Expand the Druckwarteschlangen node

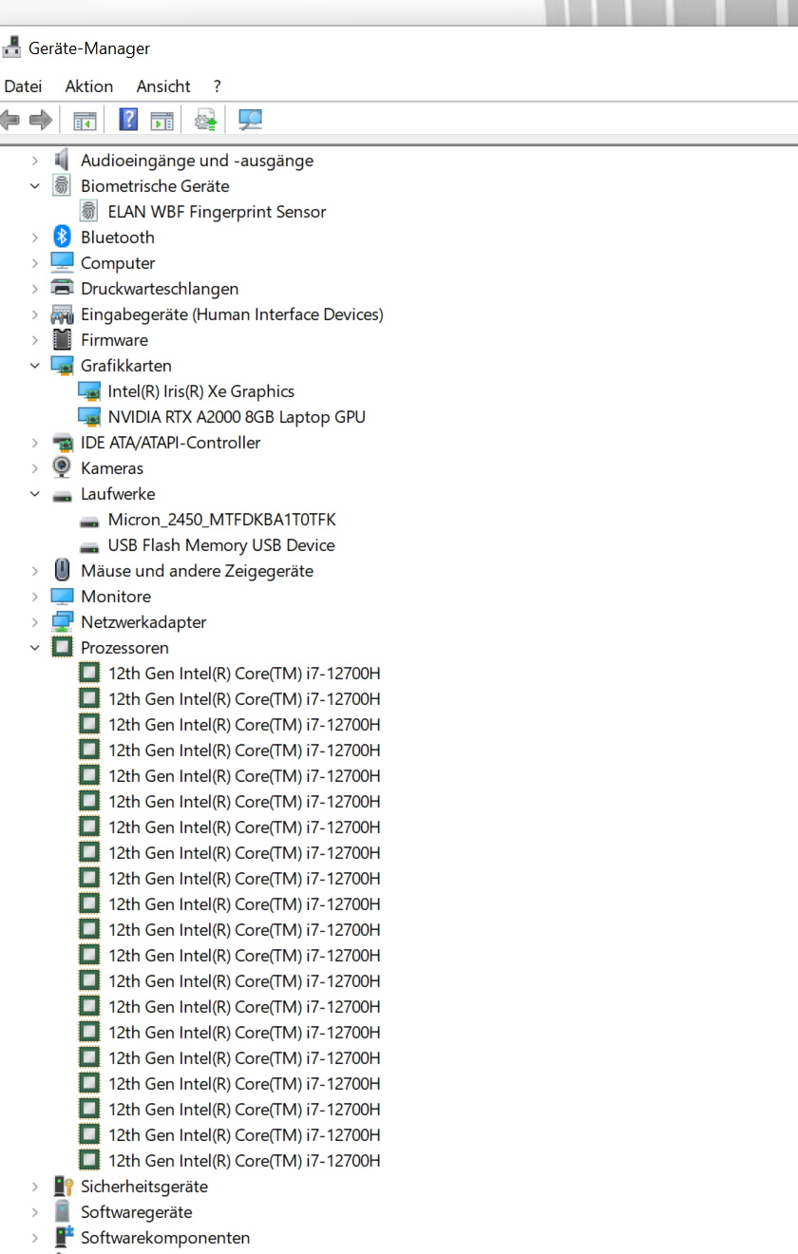point(35,289)
